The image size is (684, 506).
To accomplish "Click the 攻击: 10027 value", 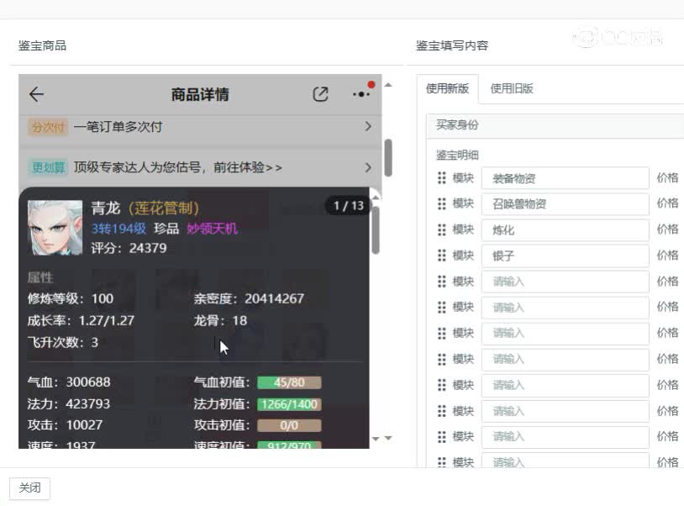I will click(65, 424).
